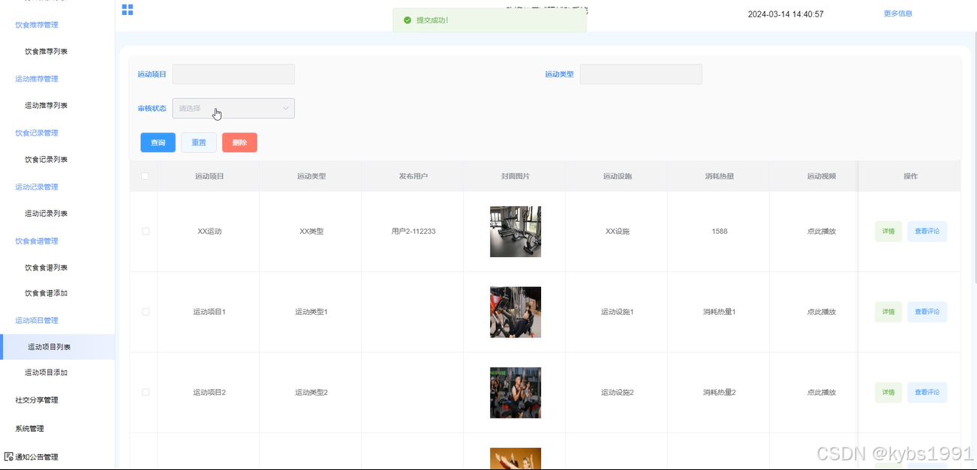Click the 用户2-112233 cell
This screenshot has width=977, height=470.
tap(413, 232)
